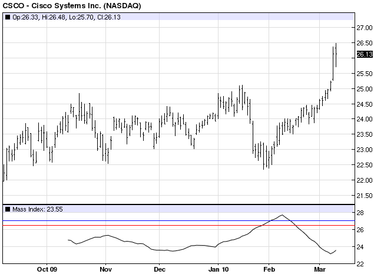
Task: Click the 25.00 price axis label
Action: [365, 89]
